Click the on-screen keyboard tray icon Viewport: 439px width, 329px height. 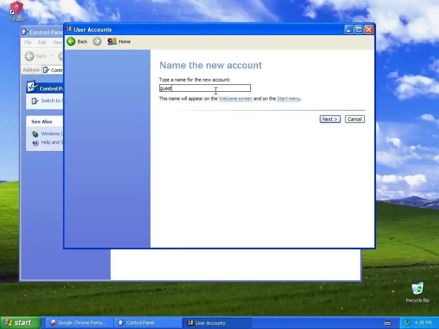coord(388,323)
